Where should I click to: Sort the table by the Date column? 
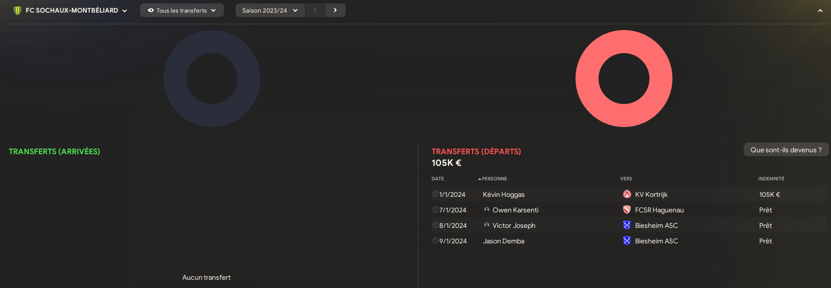438,179
